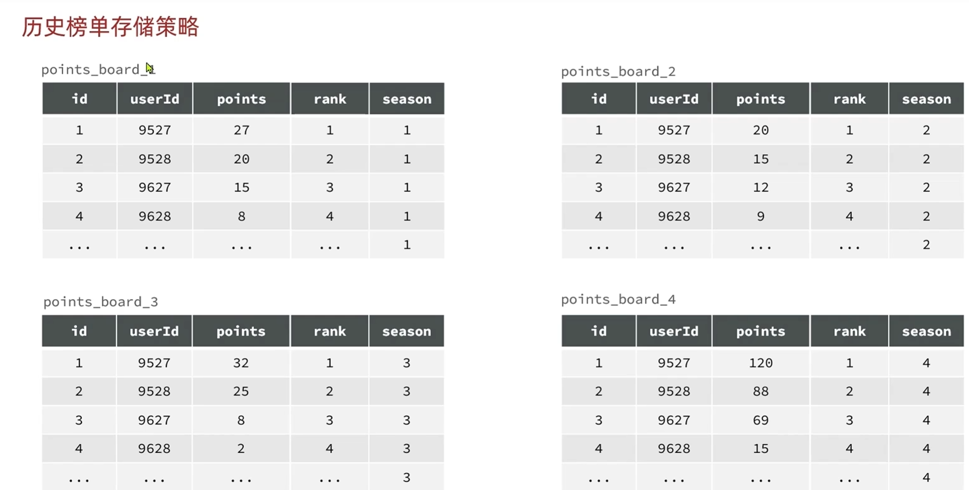Image resolution: width=969 pixels, height=490 pixels.
Task: Click points value 120 in points_board_4
Action: tap(760, 363)
